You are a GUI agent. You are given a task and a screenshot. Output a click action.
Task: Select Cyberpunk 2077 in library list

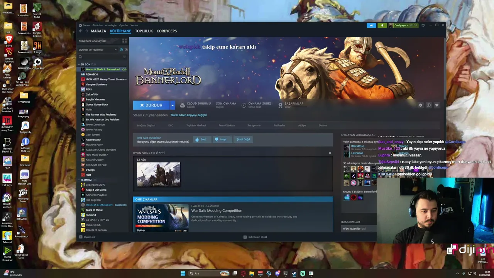click(95, 185)
